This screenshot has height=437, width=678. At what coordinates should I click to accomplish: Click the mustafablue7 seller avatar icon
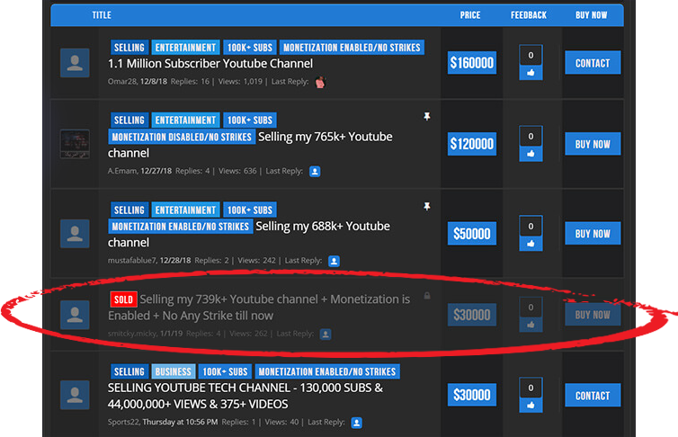coord(75,234)
